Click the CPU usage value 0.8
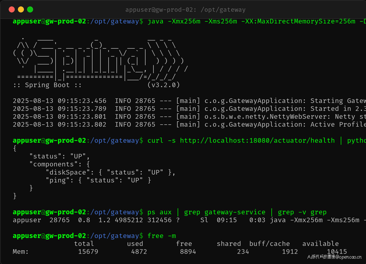This screenshot has height=264, width=366. pyautogui.click(x=84, y=220)
